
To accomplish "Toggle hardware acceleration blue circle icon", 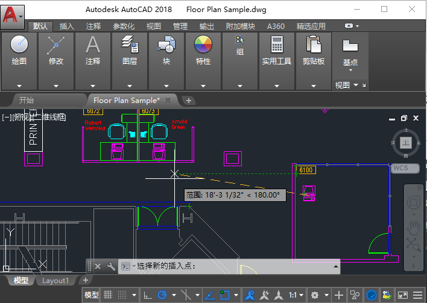I will click(372, 295).
